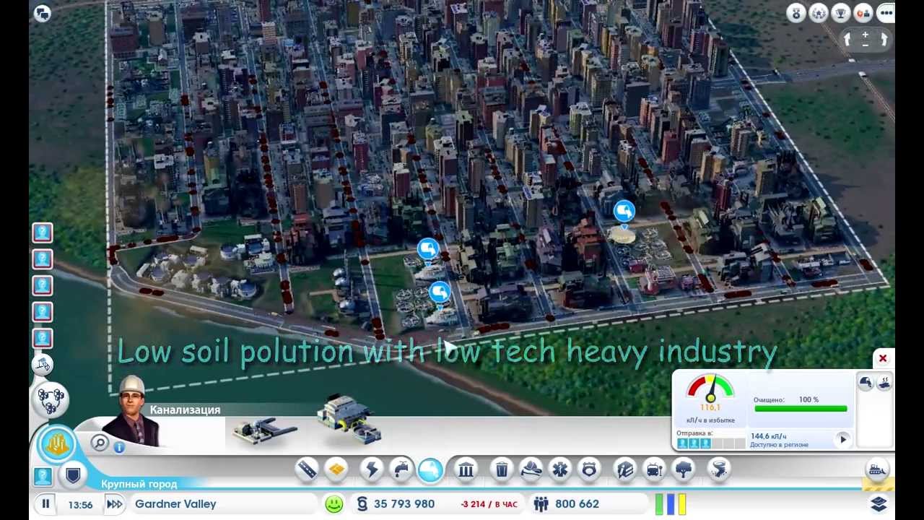Expand regional availability with arrow button
Viewport: 924px width, 520px height.
click(x=842, y=439)
